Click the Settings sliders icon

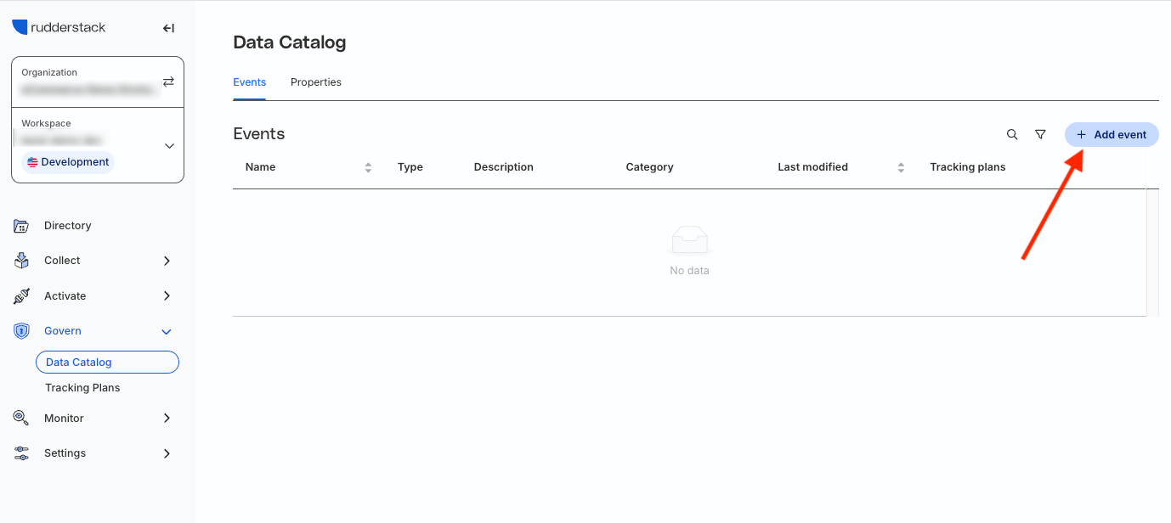(x=21, y=453)
